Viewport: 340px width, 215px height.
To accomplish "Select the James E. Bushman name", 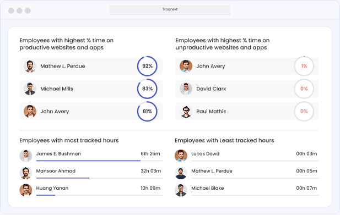I will [58, 153].
